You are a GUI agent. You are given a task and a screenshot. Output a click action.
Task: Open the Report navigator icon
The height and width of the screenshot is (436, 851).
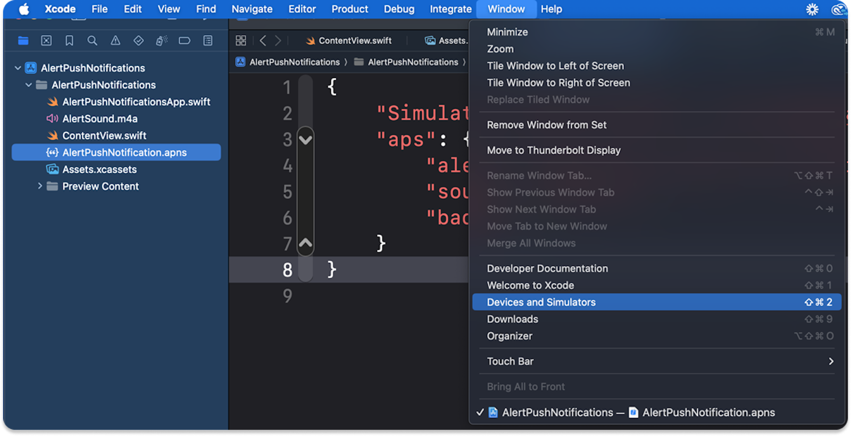[208, 40]
